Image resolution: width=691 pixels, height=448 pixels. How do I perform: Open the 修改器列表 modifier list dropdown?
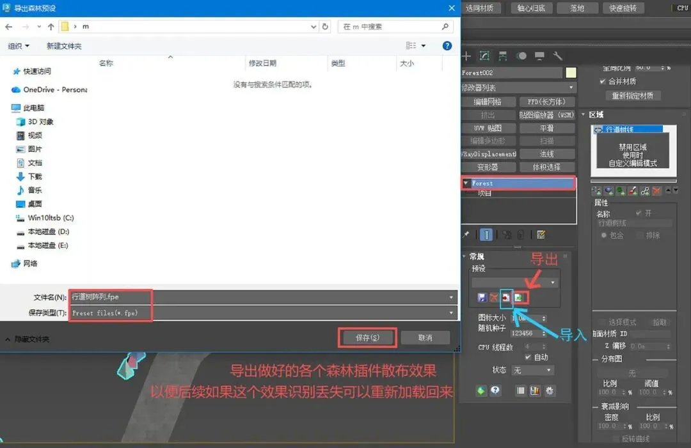pyautogui.click(x=518, y=88)
